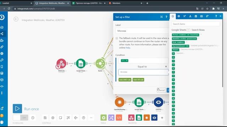Add OpenWeatherMap from favorites bar
This screenshot has width=227, height=127.
[x=146, y=117]
